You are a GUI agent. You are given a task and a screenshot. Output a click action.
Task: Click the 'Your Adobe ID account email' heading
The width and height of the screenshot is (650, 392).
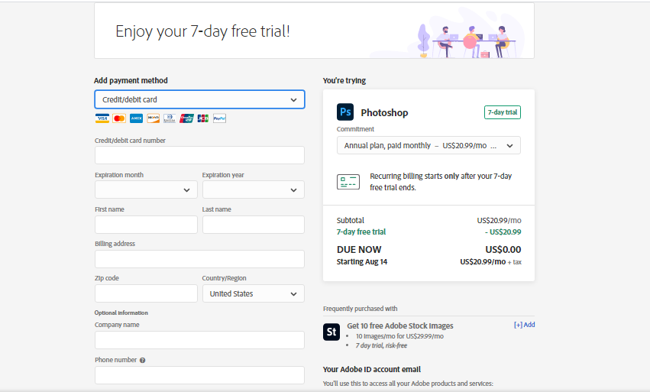coord(372,370)
